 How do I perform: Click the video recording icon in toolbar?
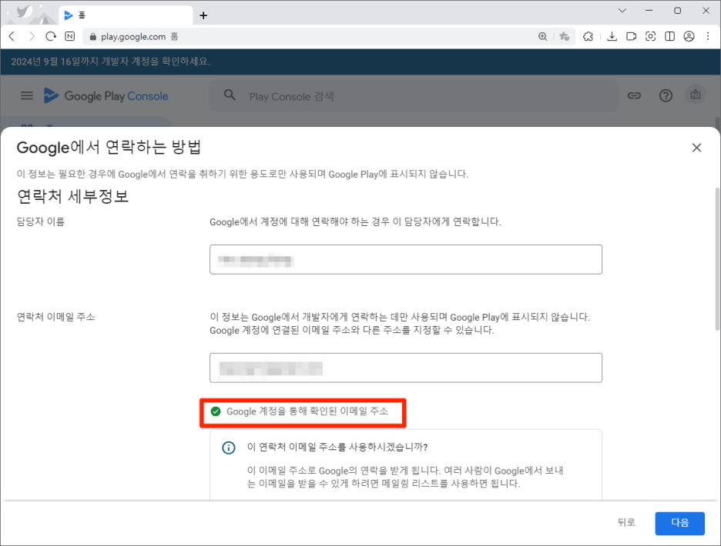632,36
